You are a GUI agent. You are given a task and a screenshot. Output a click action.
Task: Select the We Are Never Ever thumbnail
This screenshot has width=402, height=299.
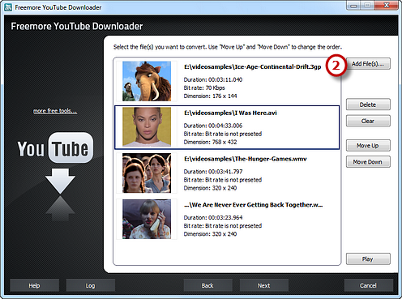click(x=147, y=219)
